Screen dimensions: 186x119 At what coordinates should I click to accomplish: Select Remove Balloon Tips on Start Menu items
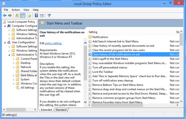(134, 85)
